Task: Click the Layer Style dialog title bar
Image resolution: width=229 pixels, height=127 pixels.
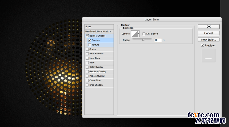Action: (x=152, y=19)
